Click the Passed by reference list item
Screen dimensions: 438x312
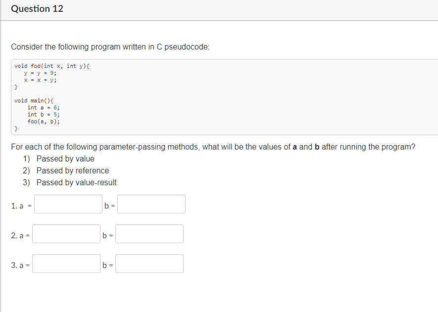coord(72,170)
